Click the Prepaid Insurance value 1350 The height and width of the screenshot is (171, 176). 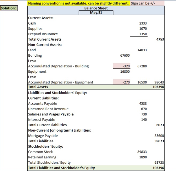(143, 34)
